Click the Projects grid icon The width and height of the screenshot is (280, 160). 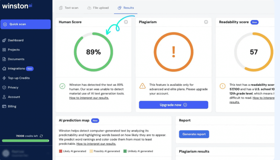pyautogui.click(x=4, y=50)
